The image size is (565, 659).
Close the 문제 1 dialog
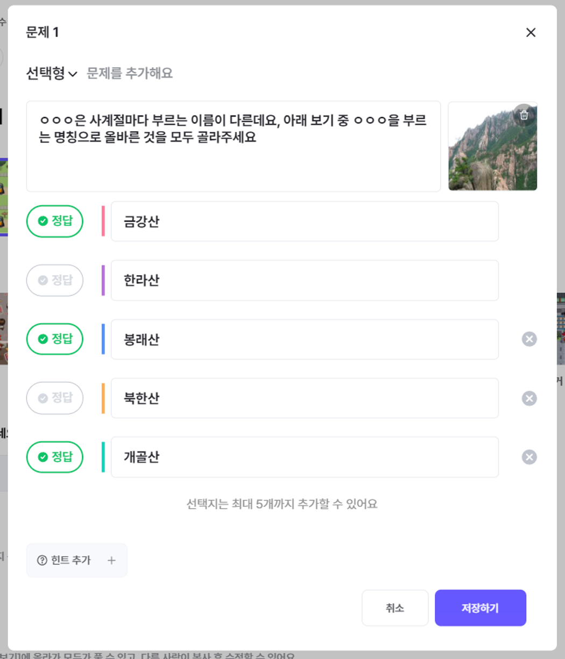531,33
